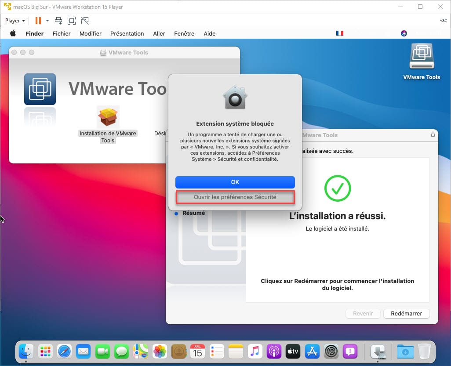The height and width of the screenshot is (366, 451).
Task: Open Maps from the Dock
Action: click(x=140, y=352)
